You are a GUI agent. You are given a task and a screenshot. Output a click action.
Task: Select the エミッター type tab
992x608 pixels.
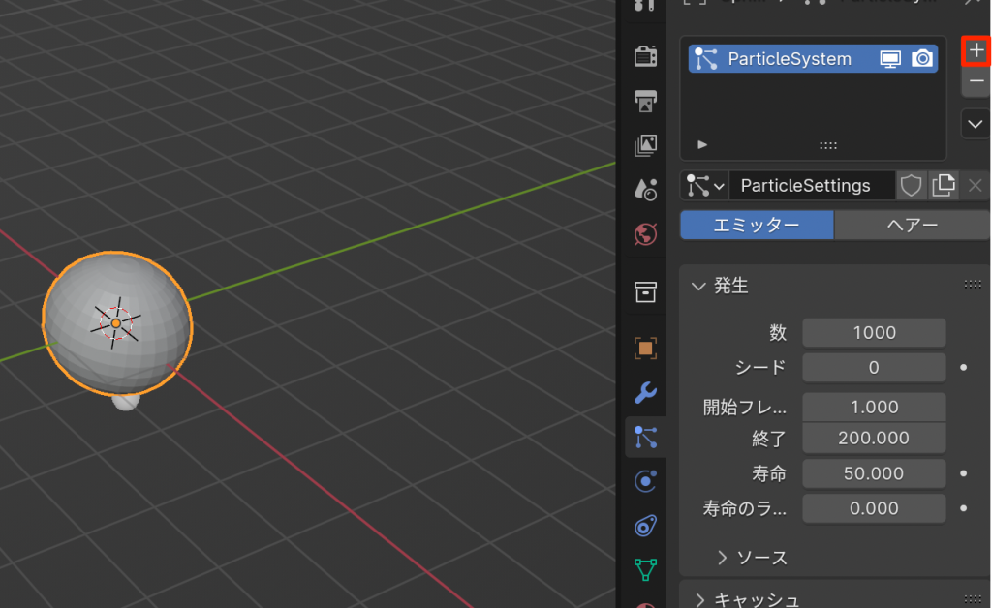(x=757, y=226)
